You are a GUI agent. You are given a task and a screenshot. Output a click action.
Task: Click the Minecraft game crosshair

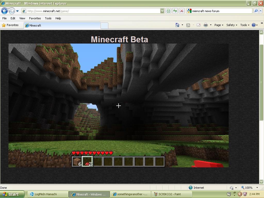(x=119, y=106)
